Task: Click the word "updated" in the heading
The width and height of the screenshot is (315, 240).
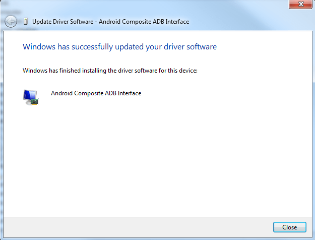Action: click(x=131, y=47)
